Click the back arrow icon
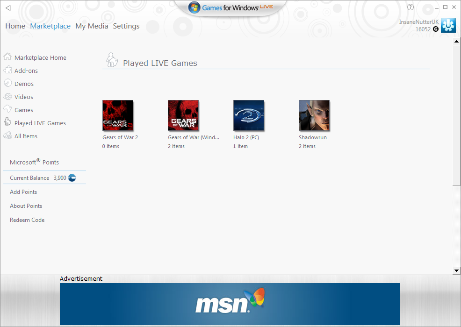 pyautogui.click(x=8, y=8)
